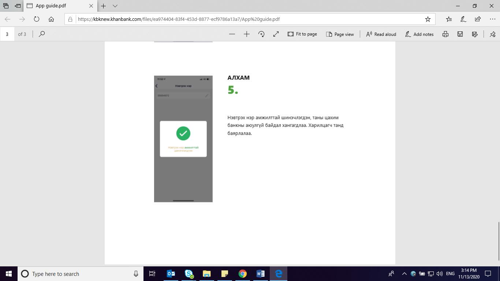
Task: Open Microsoft Word from the taskbar
Action: [x=260, y=274]
